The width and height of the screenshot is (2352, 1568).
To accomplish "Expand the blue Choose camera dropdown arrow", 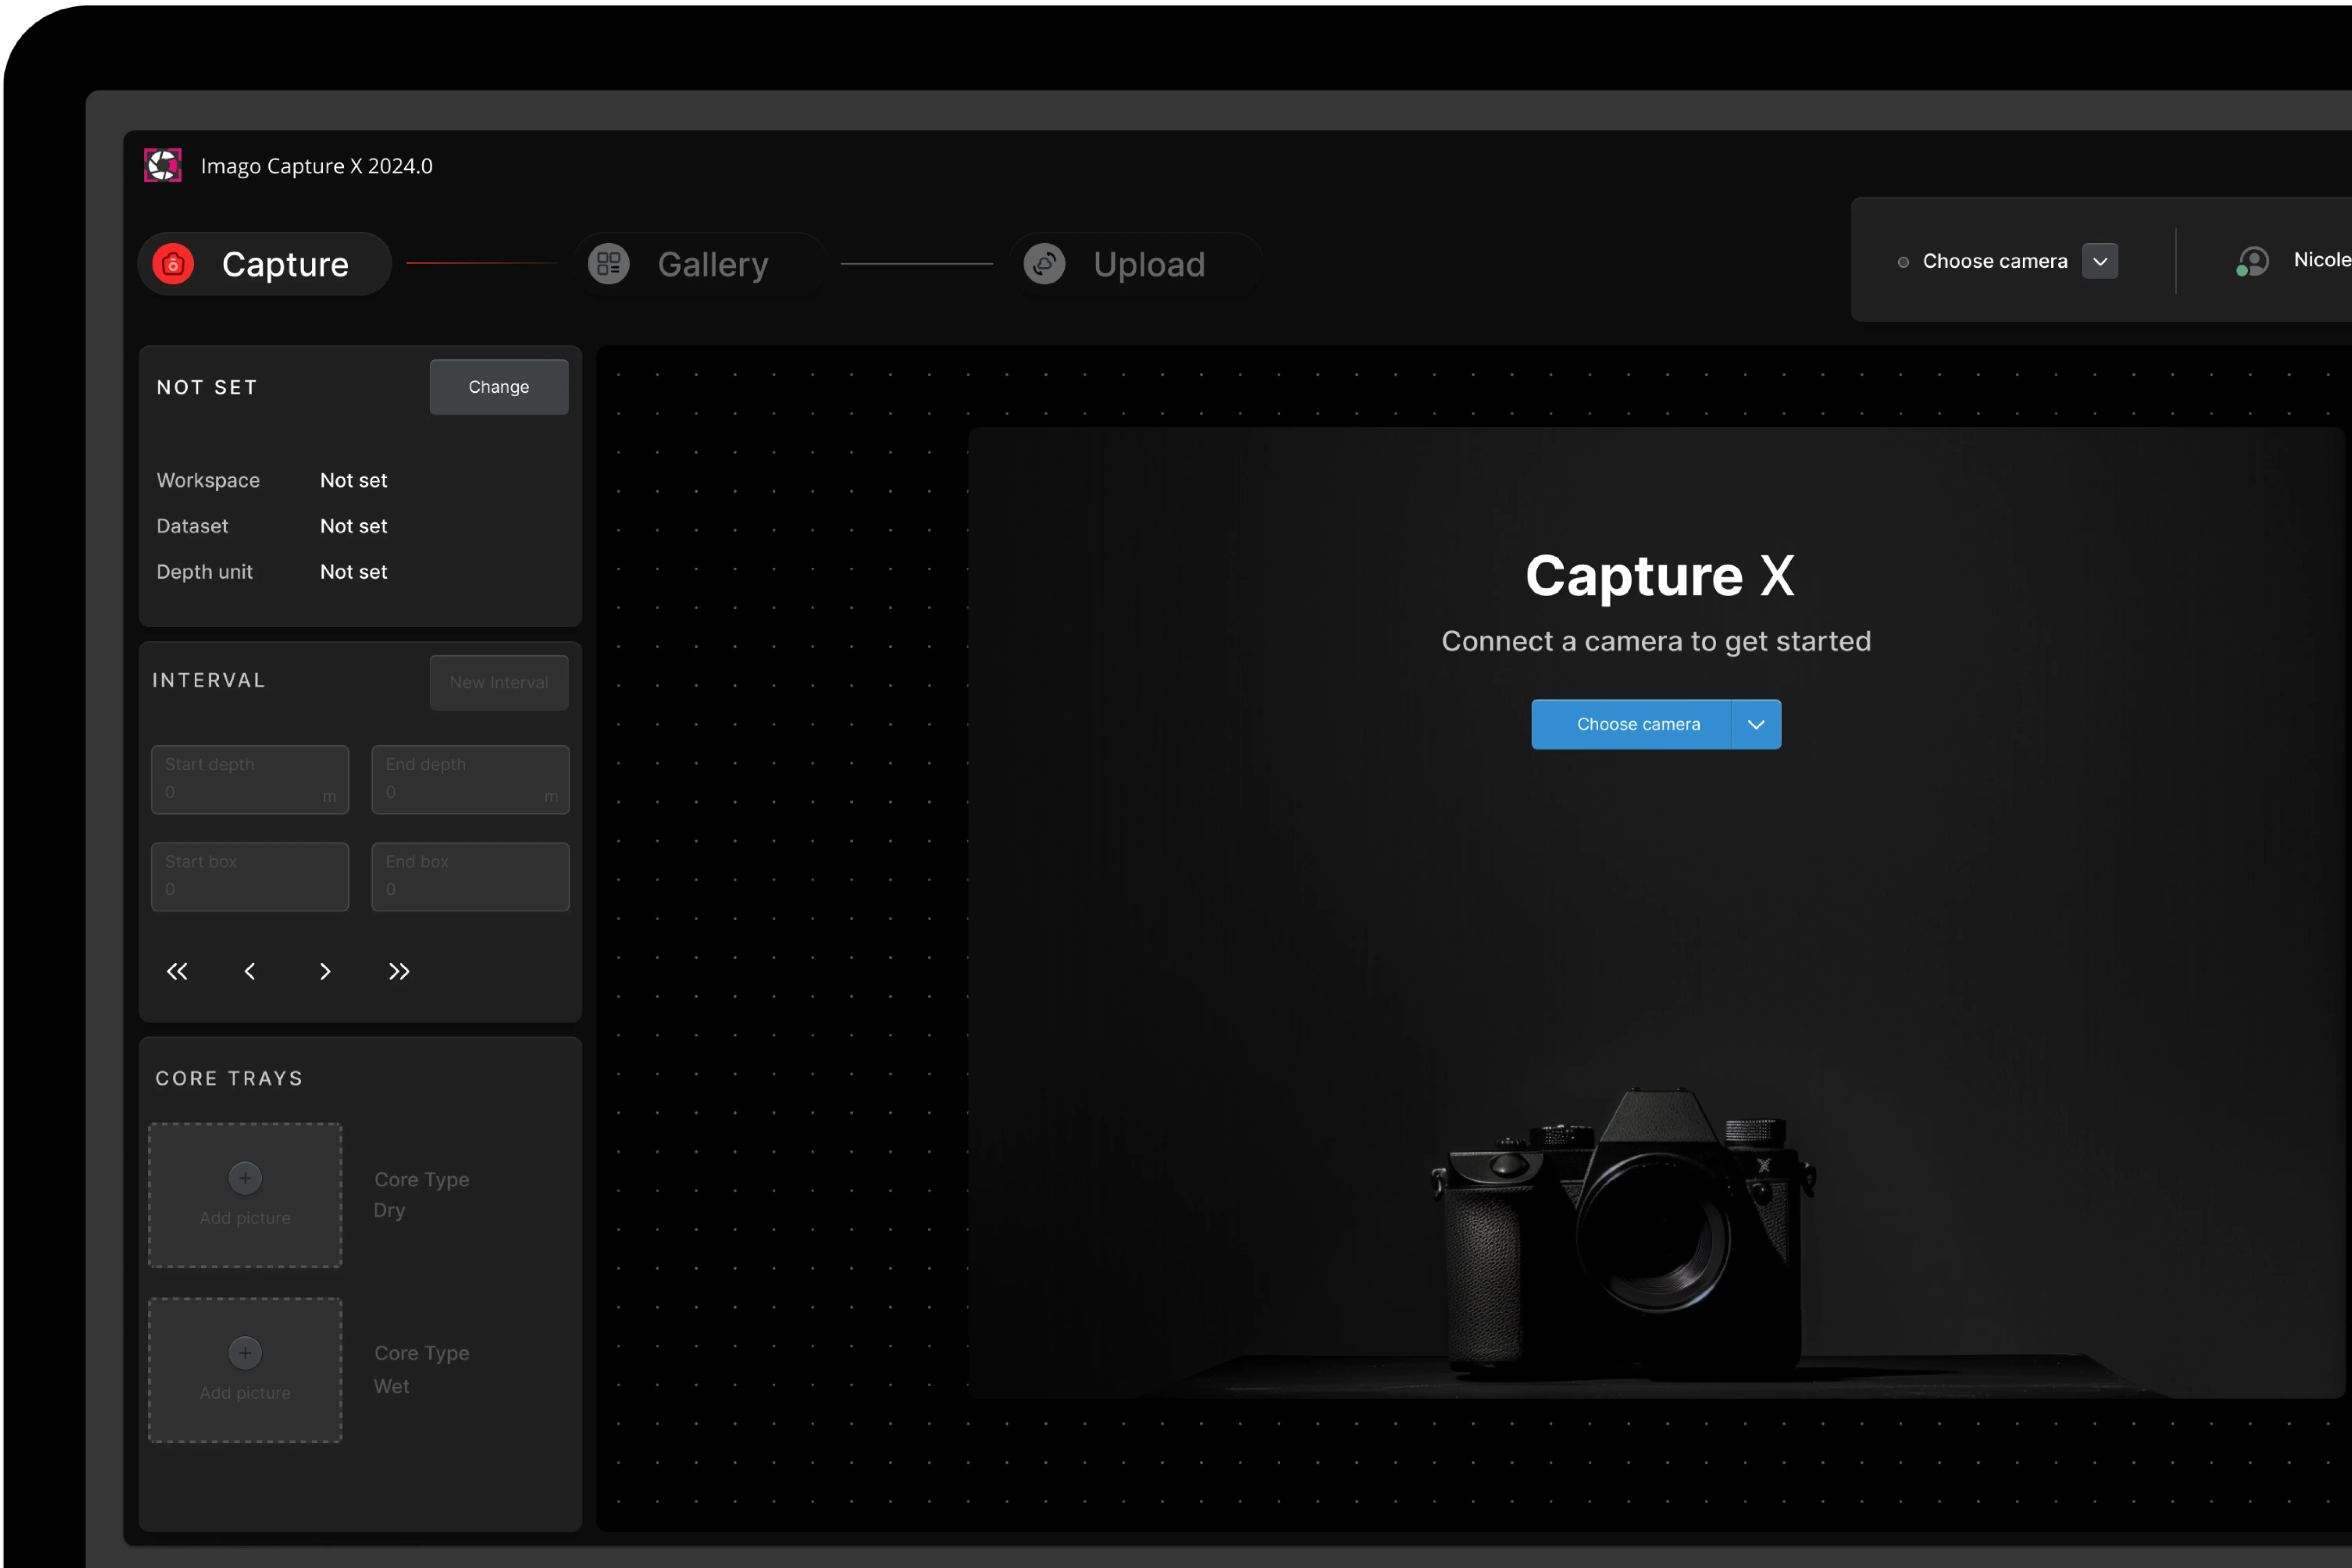I will coord(1756,724).
